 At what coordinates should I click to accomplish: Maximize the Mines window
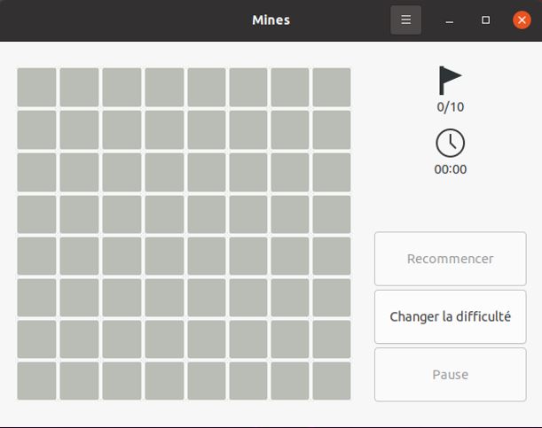click(x=485, y=19)
